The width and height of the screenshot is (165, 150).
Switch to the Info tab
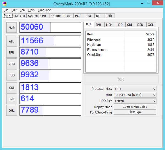(x=109, y=16)
